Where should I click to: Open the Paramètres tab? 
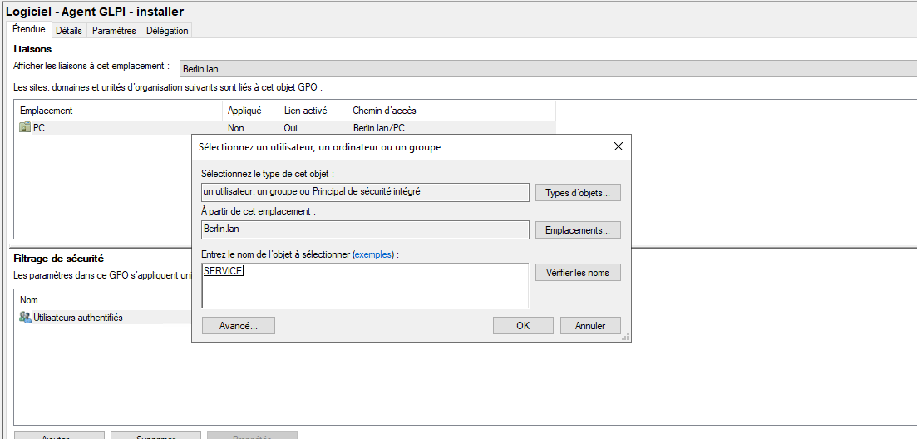click(114, 31)
